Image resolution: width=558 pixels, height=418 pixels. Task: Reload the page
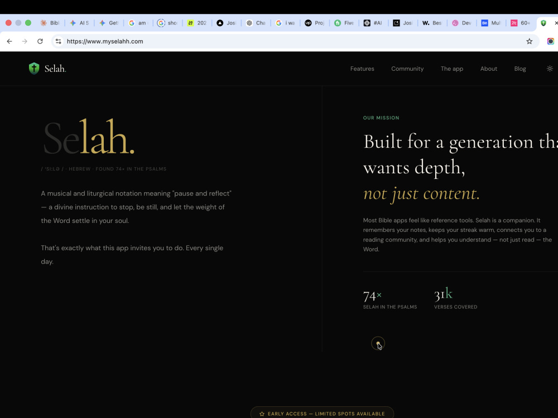tap(40, 41)
